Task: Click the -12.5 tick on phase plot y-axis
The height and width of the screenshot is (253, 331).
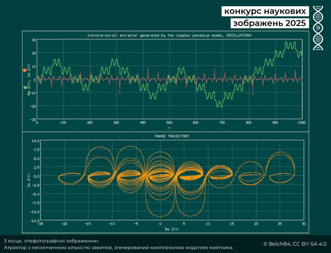Action: point(34,221)
